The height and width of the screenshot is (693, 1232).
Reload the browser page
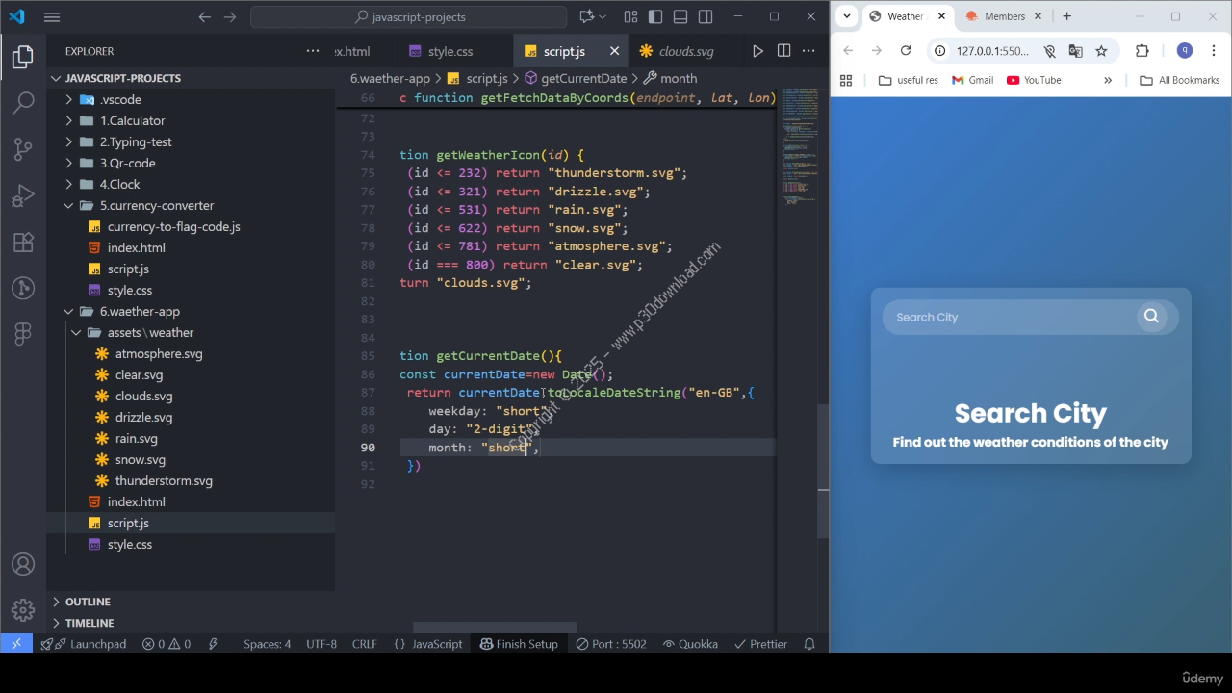coord(905,51)
